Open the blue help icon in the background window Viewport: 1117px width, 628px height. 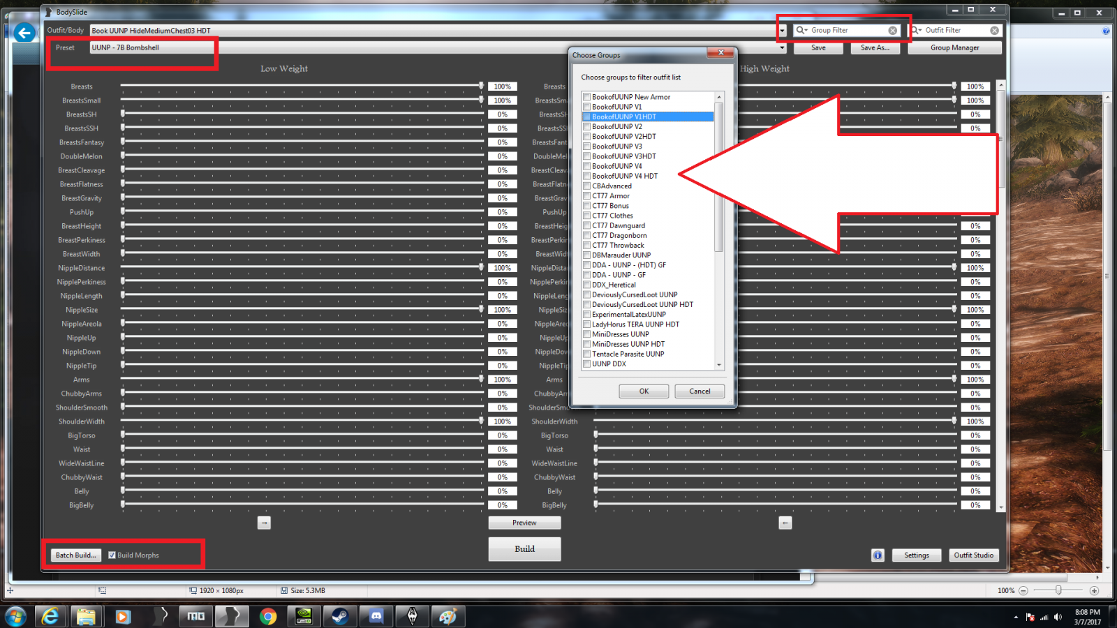coord(1106,31)
